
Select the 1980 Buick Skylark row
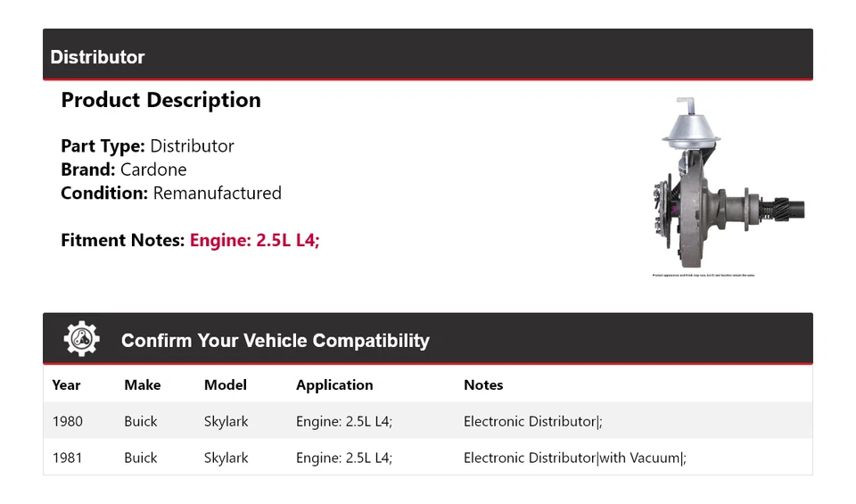(428, 421)
